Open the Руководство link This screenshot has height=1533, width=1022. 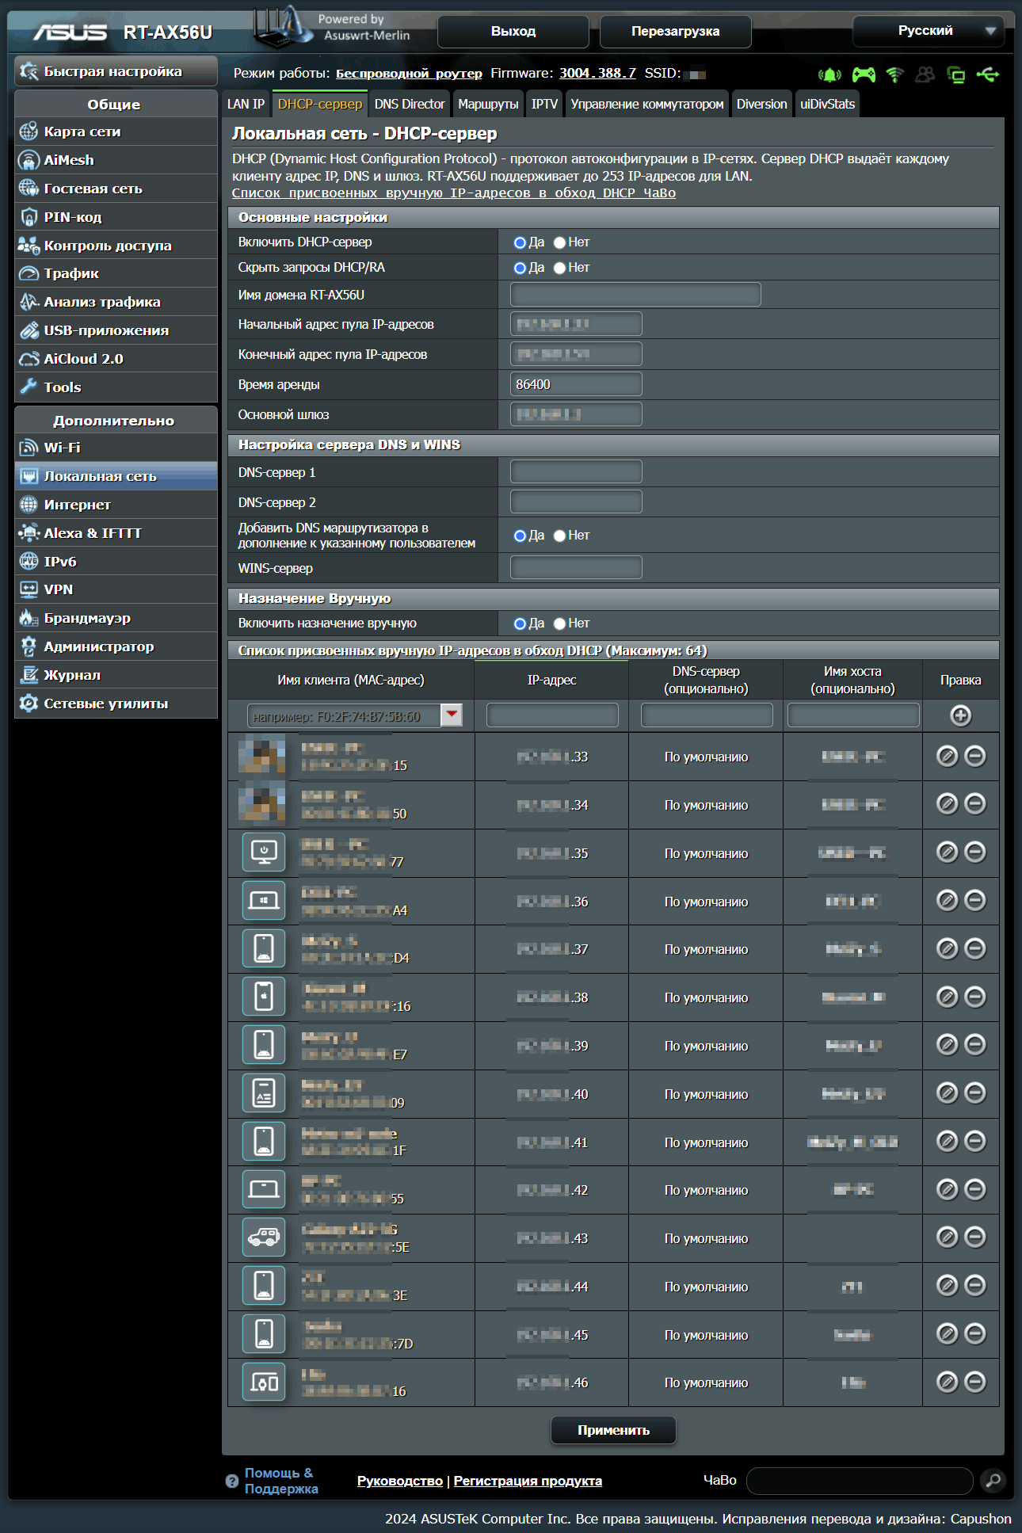400,1481
